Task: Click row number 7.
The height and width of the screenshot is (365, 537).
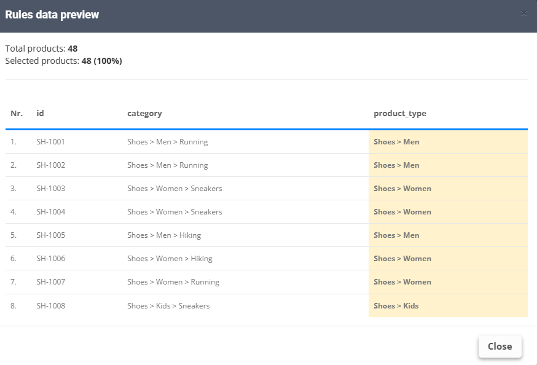Action: click(x=14, y=282)
